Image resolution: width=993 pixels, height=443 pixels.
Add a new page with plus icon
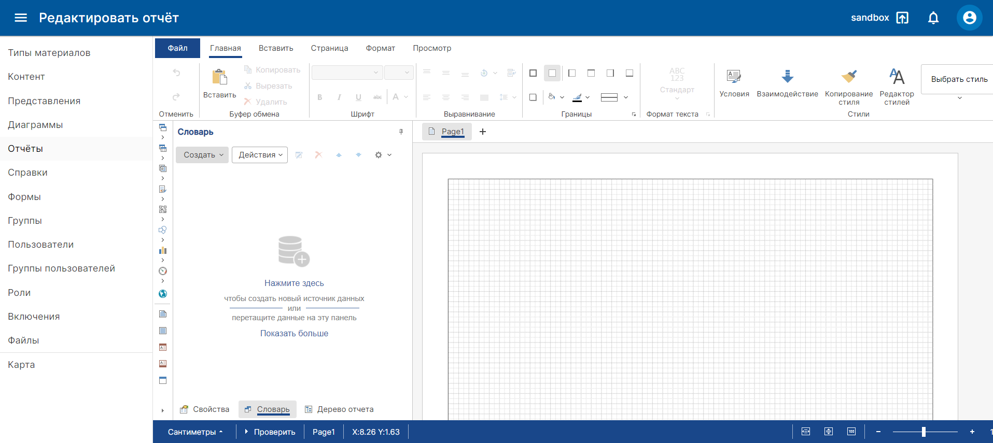[482, 132]
